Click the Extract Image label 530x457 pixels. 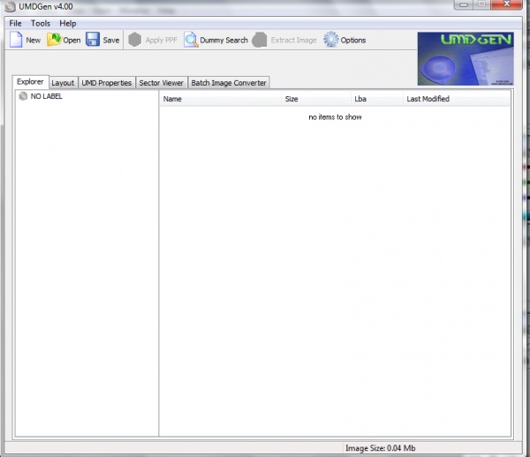[293, 41]
